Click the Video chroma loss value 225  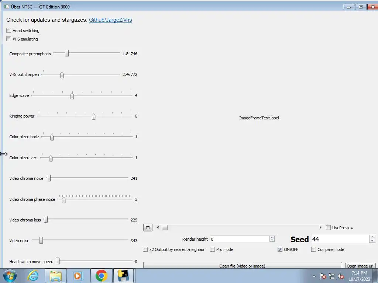pyautogui.click(x=134, y=220)
